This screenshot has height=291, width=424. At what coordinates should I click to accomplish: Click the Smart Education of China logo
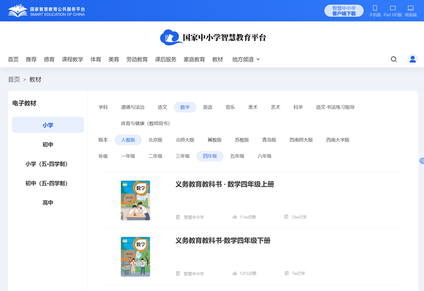(x=46, y=11)
